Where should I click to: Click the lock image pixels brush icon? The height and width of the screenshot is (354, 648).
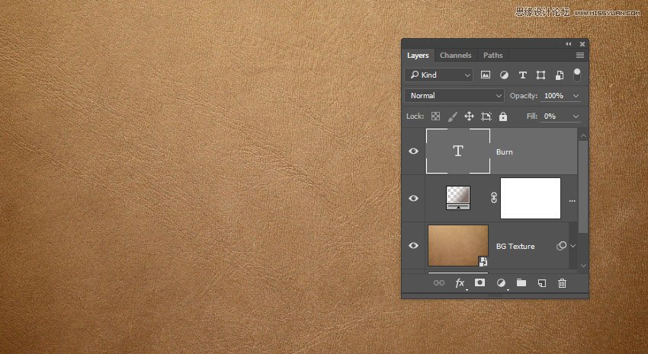coord(452,116)
